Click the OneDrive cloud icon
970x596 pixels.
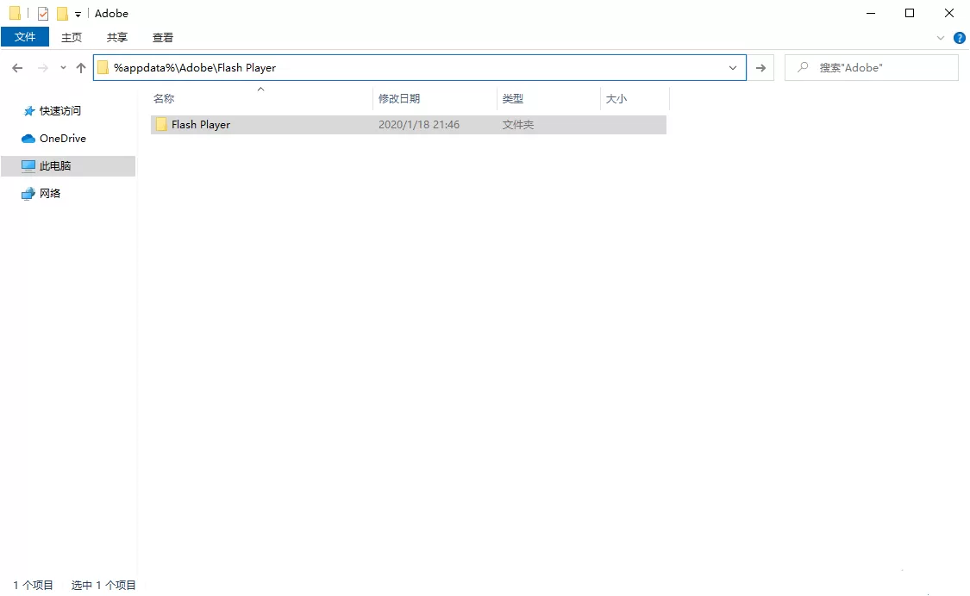tap(28, 139)
